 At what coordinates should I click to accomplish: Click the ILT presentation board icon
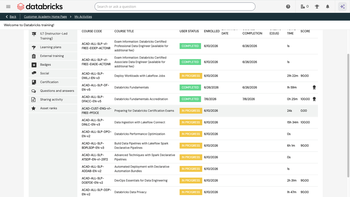[34, 34]
